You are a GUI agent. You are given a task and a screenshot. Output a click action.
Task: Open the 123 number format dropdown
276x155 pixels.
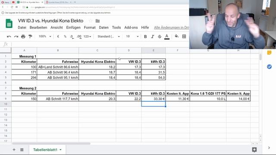tap(87, 37)
